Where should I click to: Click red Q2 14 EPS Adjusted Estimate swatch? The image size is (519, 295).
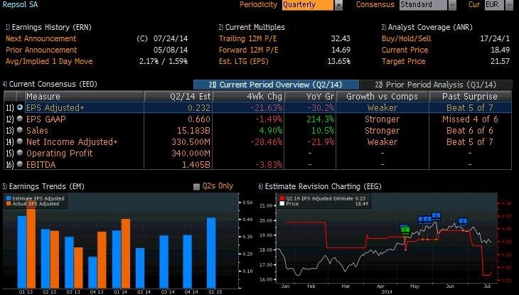point(282,198)
